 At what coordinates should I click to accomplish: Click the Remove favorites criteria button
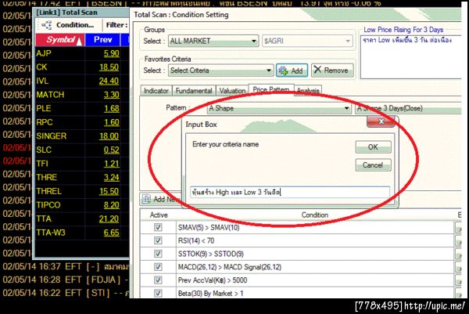tap(332, 70)
